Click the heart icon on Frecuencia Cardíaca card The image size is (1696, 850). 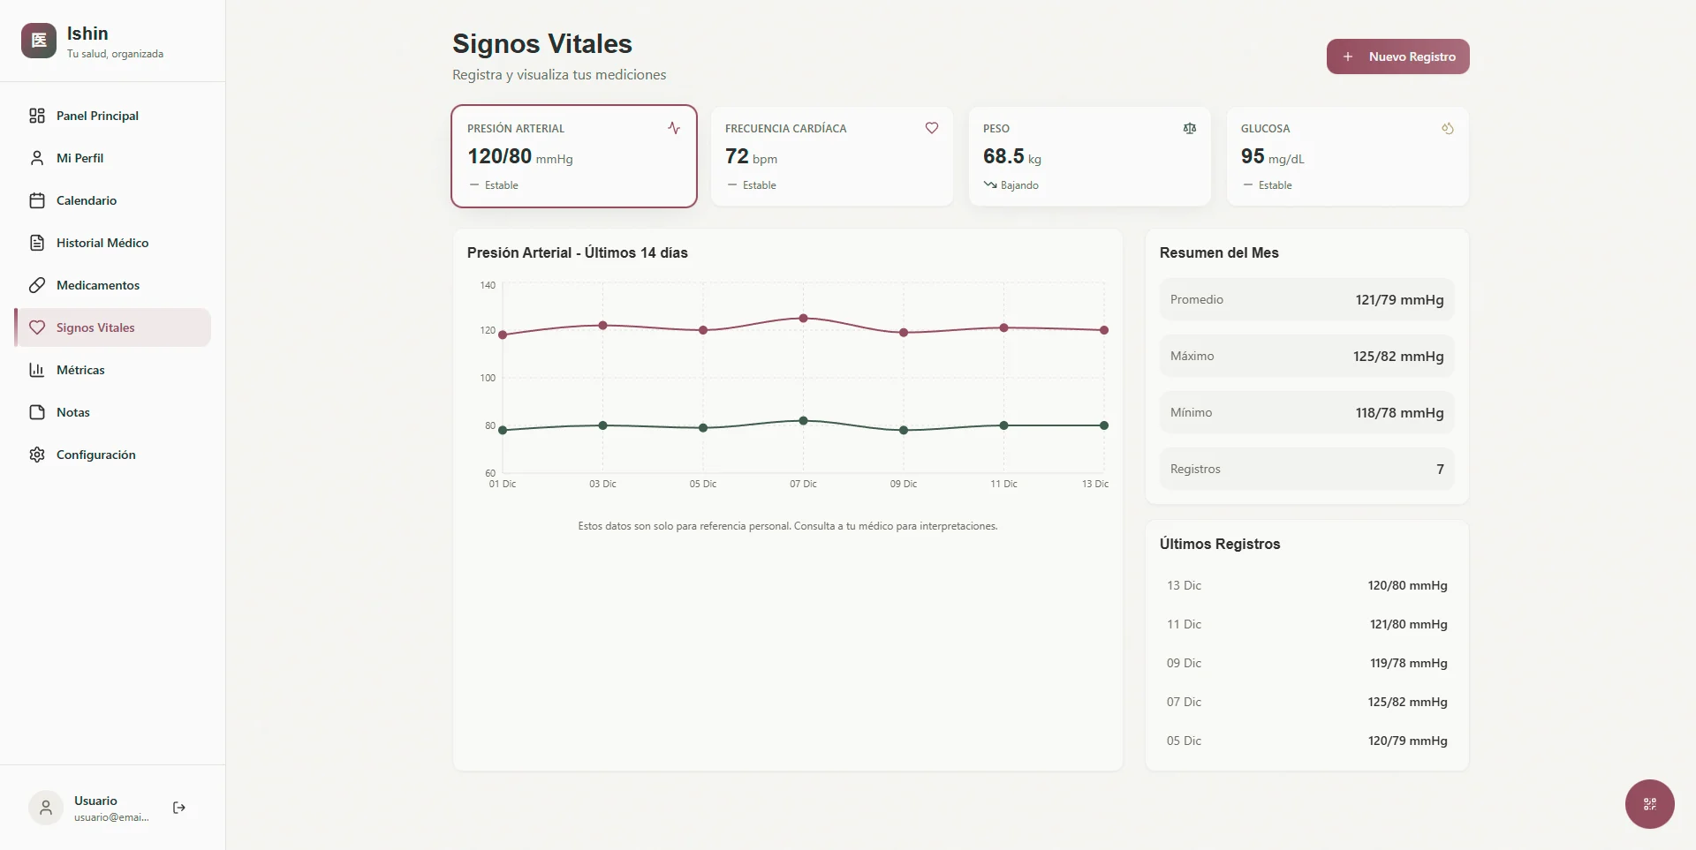[932, 128]
